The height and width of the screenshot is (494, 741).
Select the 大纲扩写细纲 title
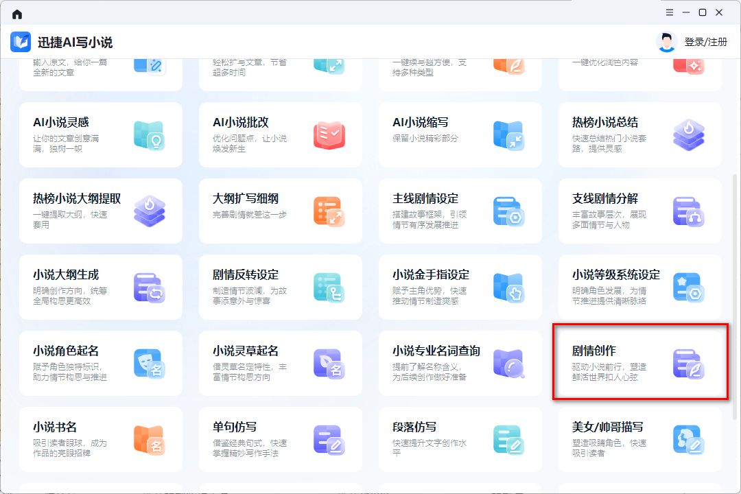coord(245,198)
